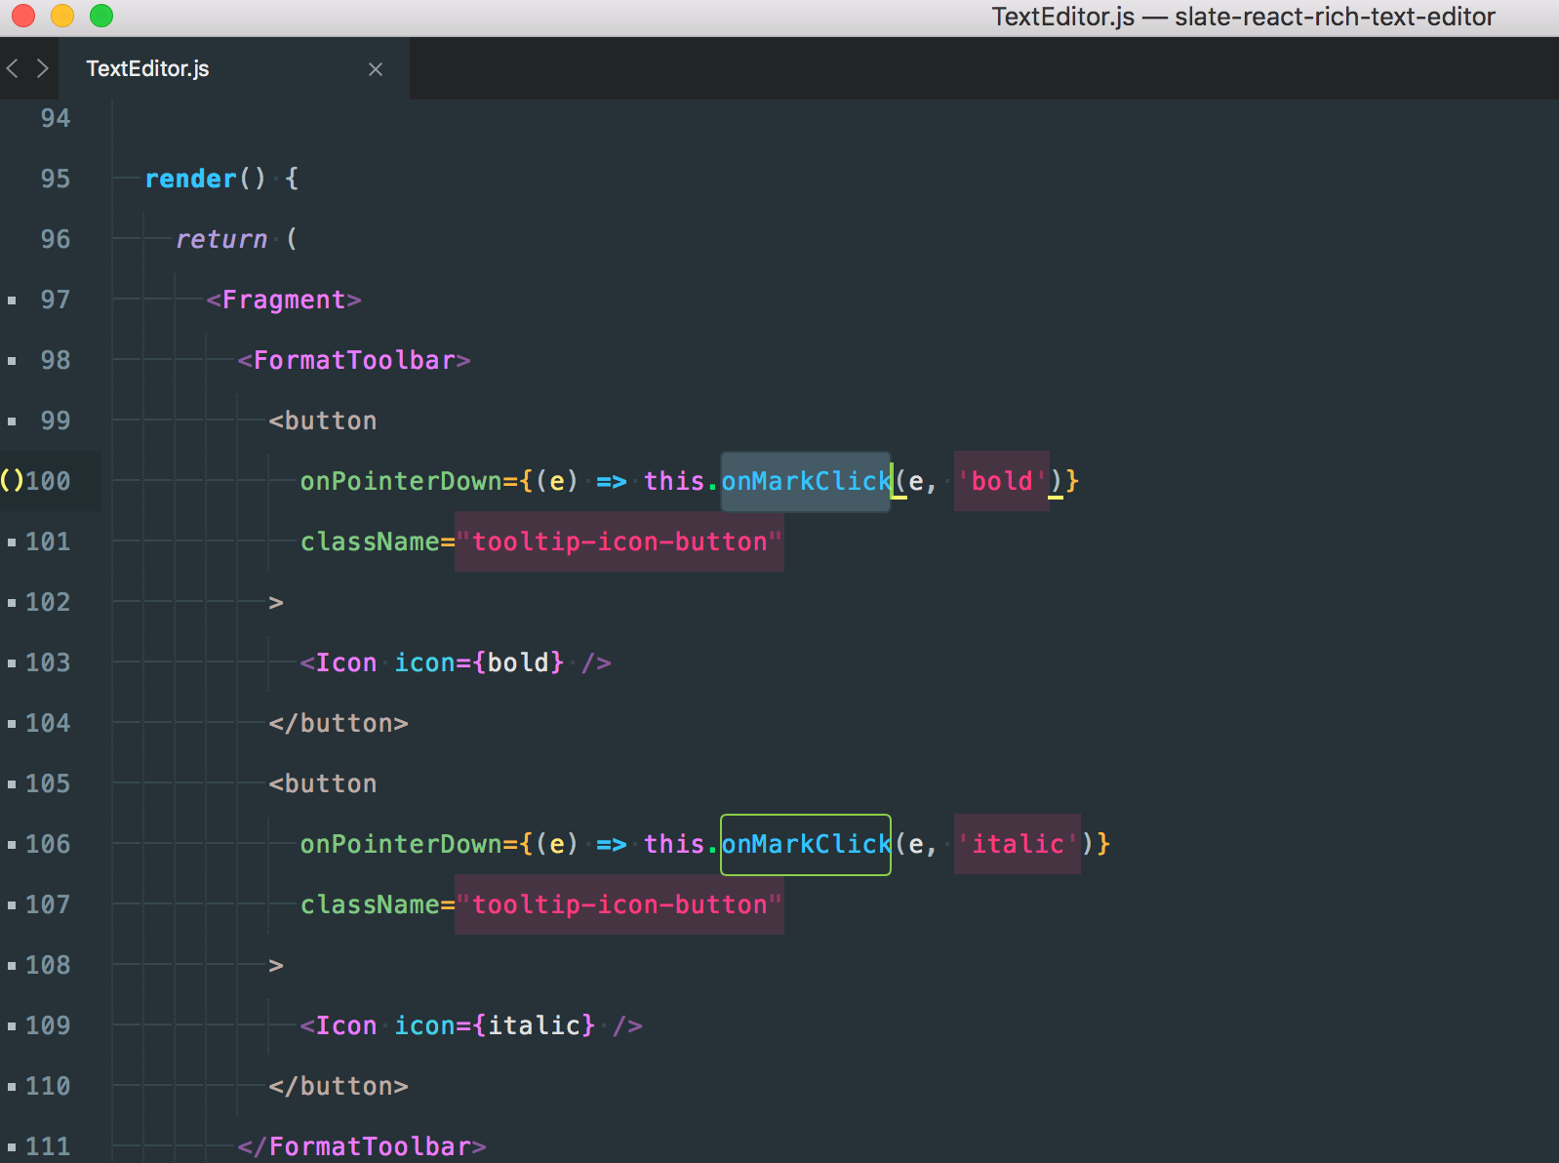Click the gutter mark beside line 108
Screen dimensions: 1559x1163
tap(12, 966)
